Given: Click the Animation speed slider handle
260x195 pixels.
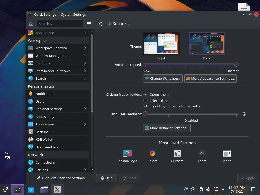Looking at the screenshot, I should click(236, 64).
